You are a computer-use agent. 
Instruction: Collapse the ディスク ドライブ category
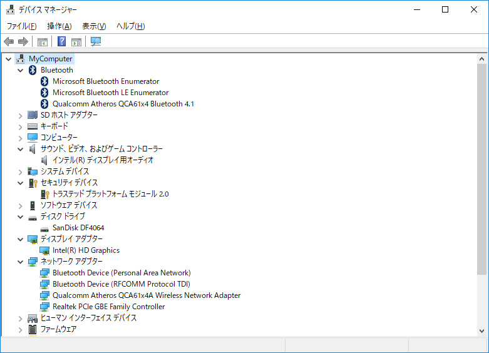pyautogui.click(x=21, y=217)
